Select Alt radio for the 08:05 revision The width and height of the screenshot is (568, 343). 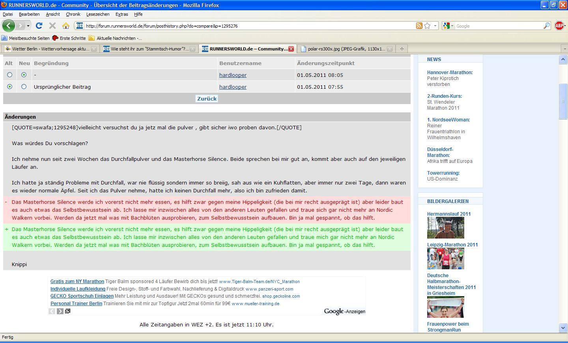point(9,75)
